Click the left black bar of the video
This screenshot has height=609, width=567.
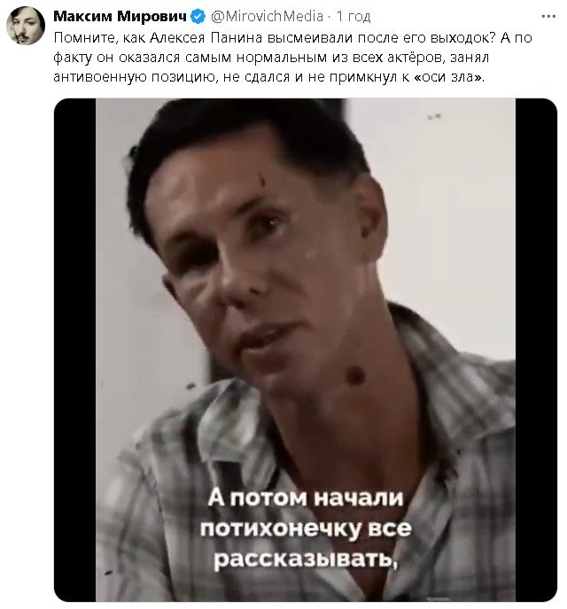(75, 349)
